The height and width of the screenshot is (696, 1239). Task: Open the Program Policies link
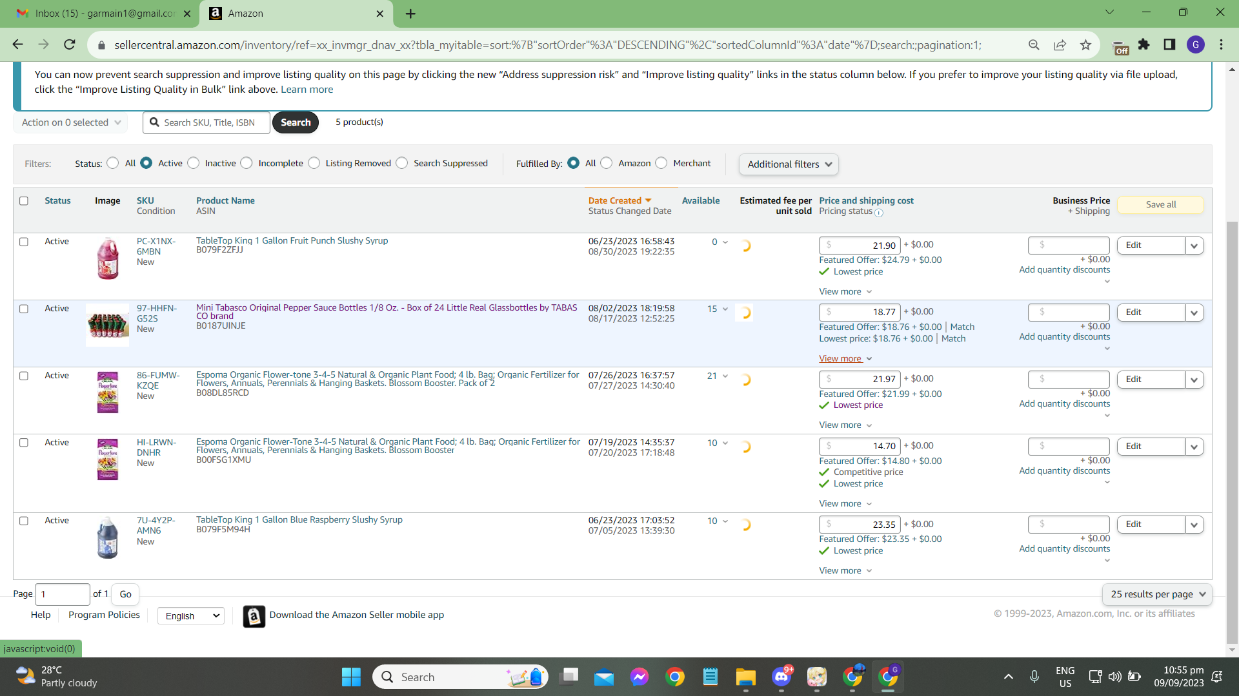[x=104, y=615]
